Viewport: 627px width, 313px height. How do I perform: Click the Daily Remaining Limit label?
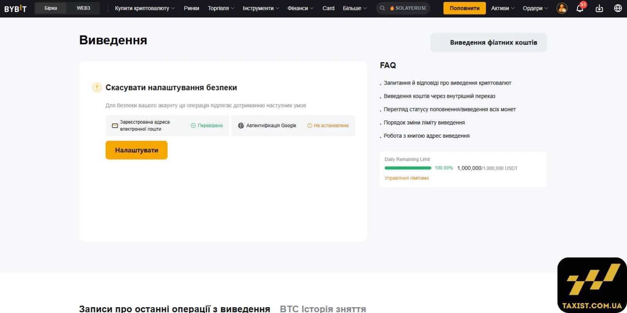(x=407, y=159)
